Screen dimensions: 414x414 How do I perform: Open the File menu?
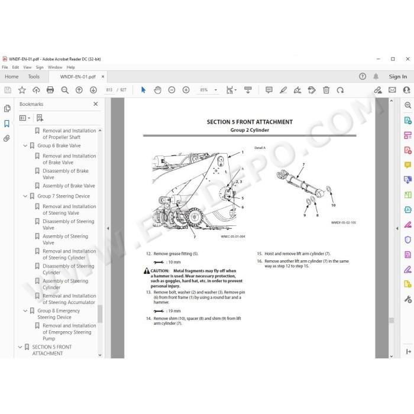(x=5, y=67)
